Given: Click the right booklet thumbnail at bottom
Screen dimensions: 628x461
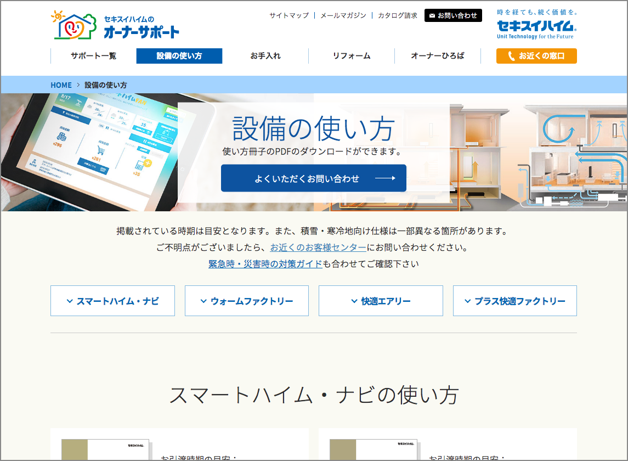Looking at the screenshot, I should coord(374,450).
